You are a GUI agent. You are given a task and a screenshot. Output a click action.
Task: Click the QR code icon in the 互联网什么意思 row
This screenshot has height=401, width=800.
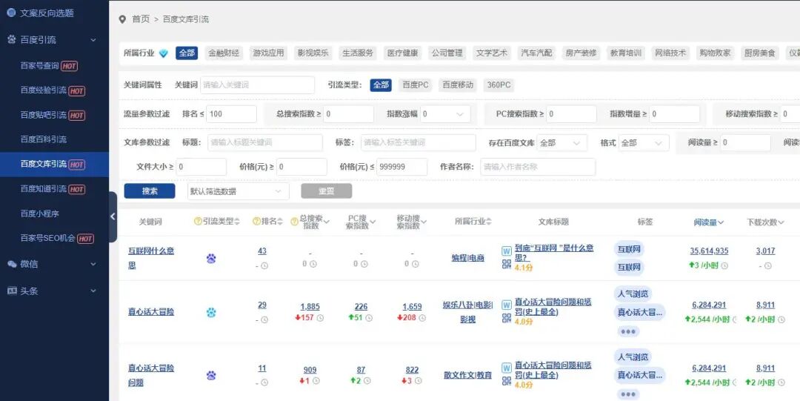click(507, 264)
